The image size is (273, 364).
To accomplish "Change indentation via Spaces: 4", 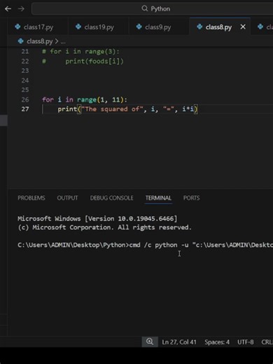I will (x=217, y=342).
